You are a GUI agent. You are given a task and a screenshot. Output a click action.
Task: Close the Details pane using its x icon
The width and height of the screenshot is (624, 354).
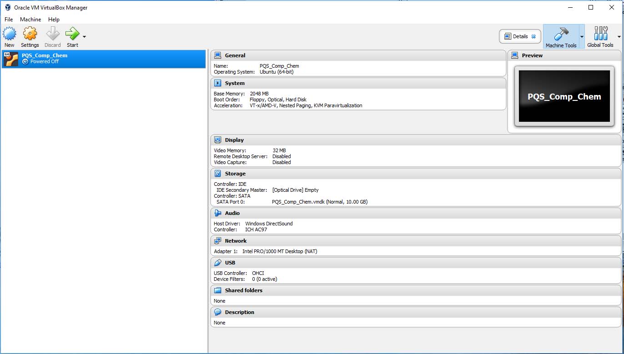point(533,36)
